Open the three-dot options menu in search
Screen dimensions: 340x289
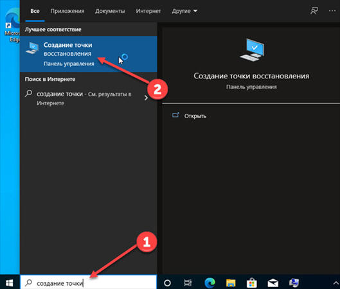click(x=332, y=11)
